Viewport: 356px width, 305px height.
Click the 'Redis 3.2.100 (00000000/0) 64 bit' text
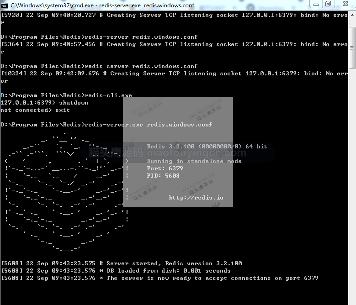(x=207, y=147)
